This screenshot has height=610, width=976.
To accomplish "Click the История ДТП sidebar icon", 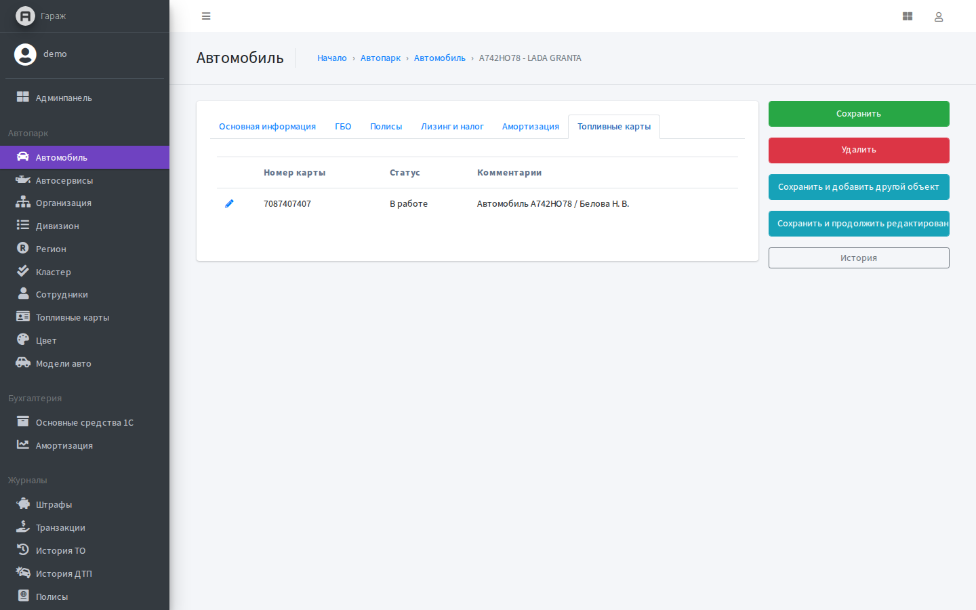I will click(23, 573).
